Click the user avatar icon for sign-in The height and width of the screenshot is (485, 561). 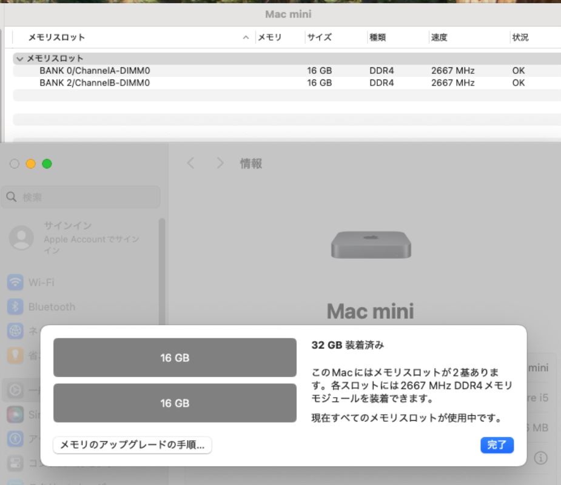(21, 238)
